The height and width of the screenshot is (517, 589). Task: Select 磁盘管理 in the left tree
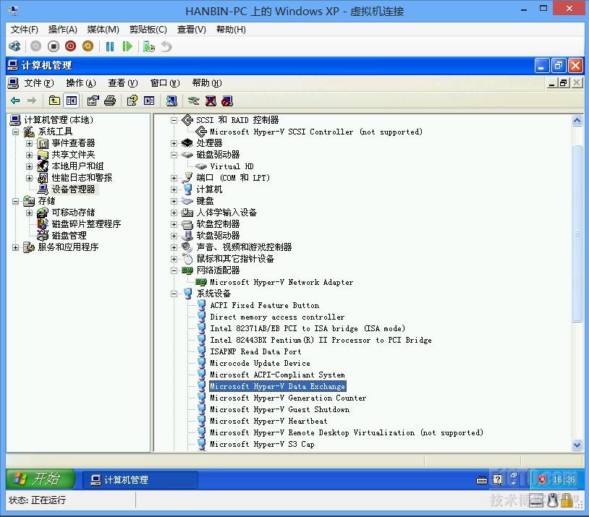(69, 236)
